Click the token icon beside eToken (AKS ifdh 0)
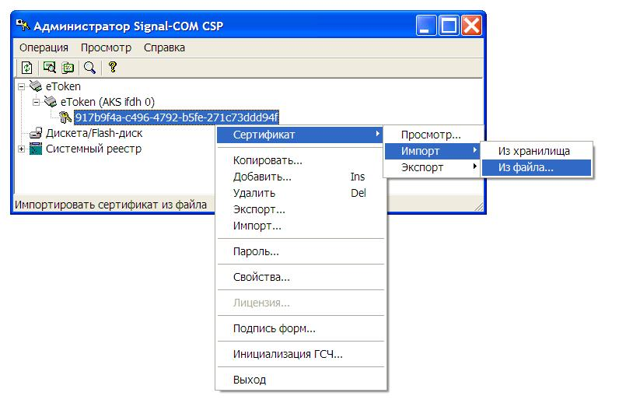The image size is (619, 403). point(51,102)
